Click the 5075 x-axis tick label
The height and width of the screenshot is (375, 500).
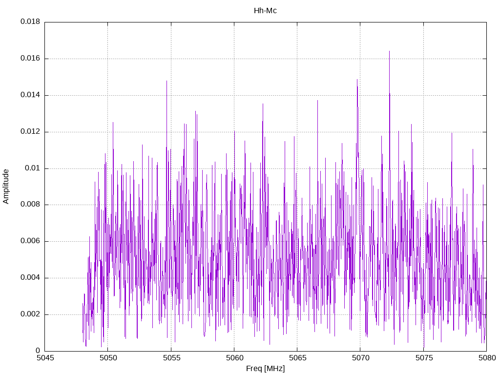coord(423,358)
